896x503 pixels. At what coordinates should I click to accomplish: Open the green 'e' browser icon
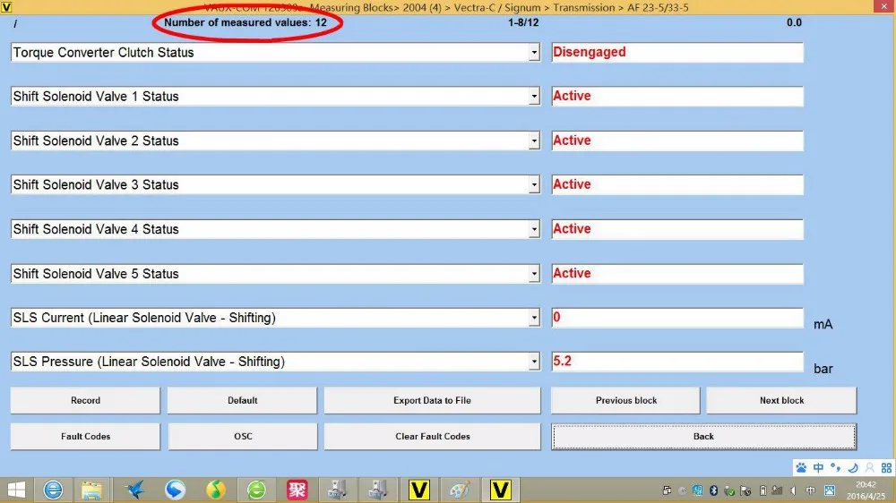pyautogui.click(x=256, y=490)
